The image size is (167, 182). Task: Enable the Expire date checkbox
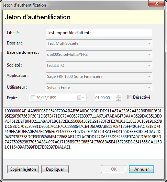coord(33,98)
